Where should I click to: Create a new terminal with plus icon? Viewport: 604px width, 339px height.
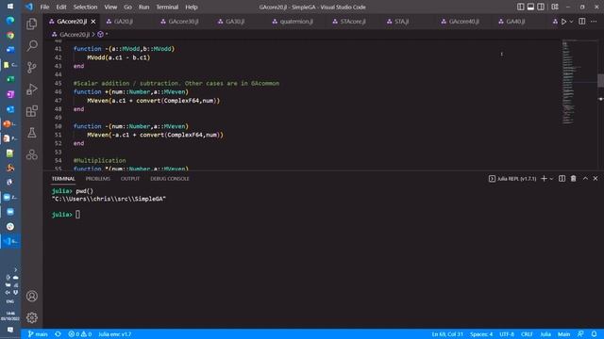(544, 179)
